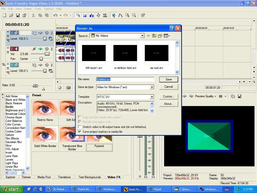The image size is (257, 193).
Task: Open track 1 Track FX icon
Action: [40, 33]
